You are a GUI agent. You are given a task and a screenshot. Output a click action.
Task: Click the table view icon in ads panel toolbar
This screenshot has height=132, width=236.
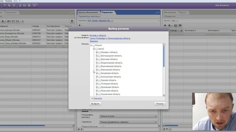tap(180, 26)
